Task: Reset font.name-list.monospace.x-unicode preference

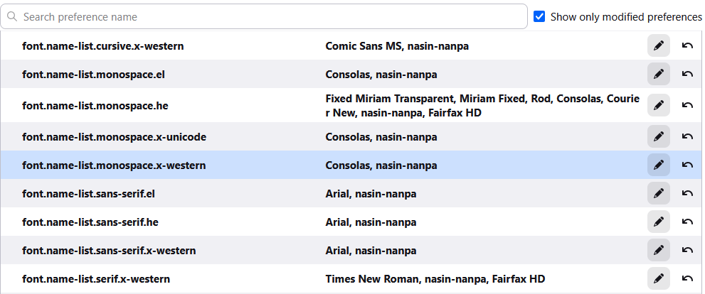Action: [x=687, y=136]
